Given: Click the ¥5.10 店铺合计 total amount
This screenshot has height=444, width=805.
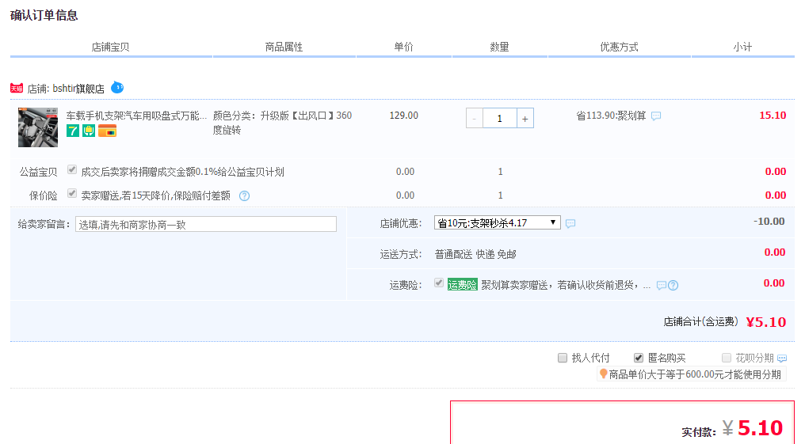Looking at the screenshot, I should [766, 322].
